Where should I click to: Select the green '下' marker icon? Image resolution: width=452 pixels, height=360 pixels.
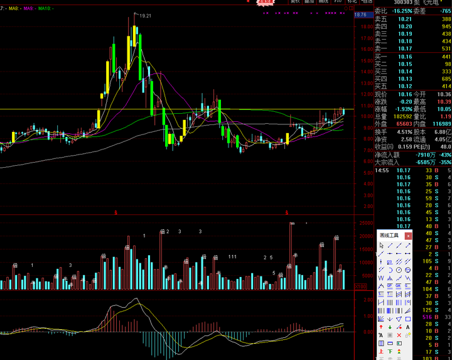[390, 351]
